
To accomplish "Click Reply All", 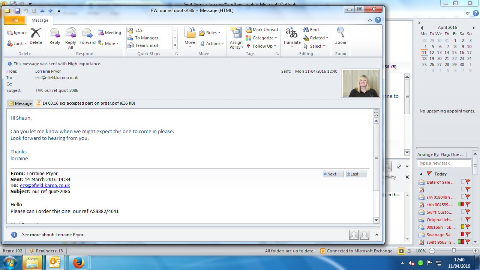I will coord(70,38).
